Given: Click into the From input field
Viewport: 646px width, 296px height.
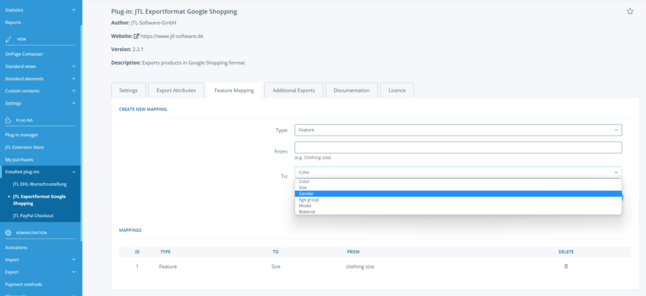Looking at the screenshot, I should [458, 148].
